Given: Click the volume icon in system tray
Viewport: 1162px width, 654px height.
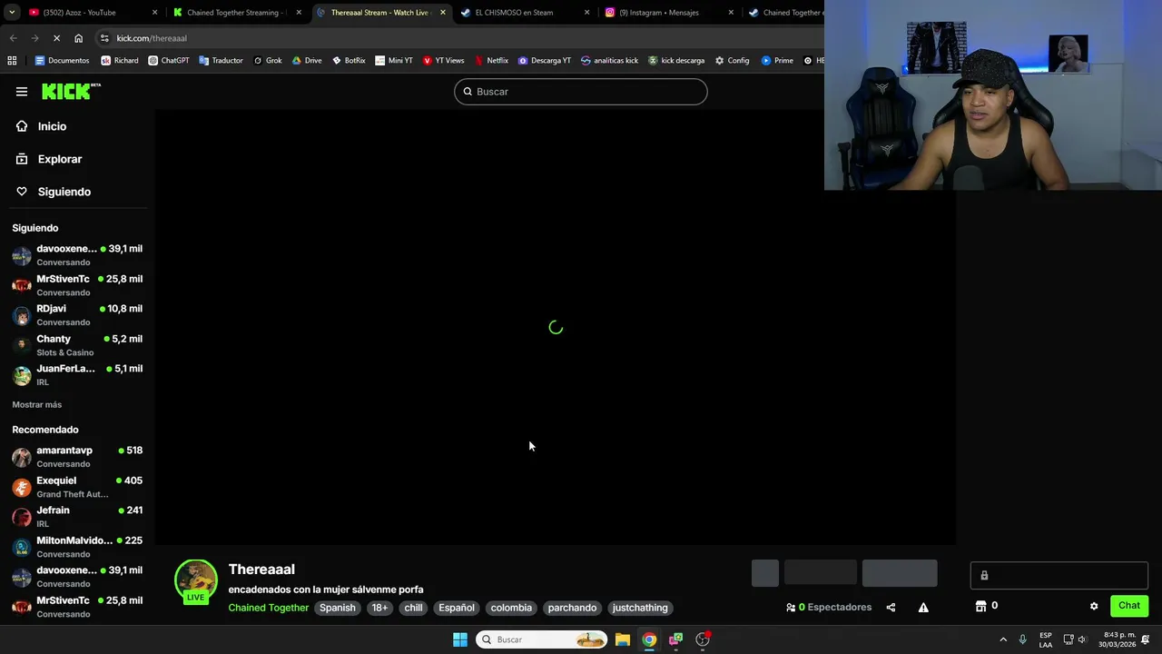Looking at the screenshot, I should tap(1082, 639).
